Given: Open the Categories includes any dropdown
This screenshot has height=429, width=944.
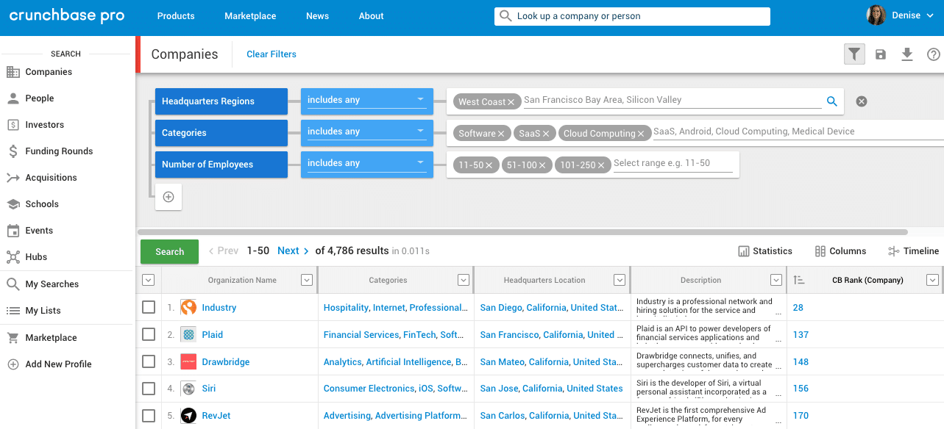Looking at the screenshot, I should point(366,131).
